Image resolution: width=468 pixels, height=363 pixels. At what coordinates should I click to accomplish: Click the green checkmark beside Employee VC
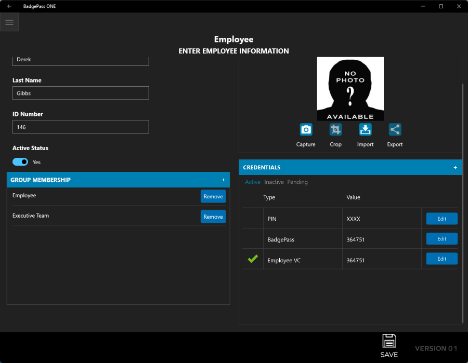pyautogui.click(x=253, y=259)
